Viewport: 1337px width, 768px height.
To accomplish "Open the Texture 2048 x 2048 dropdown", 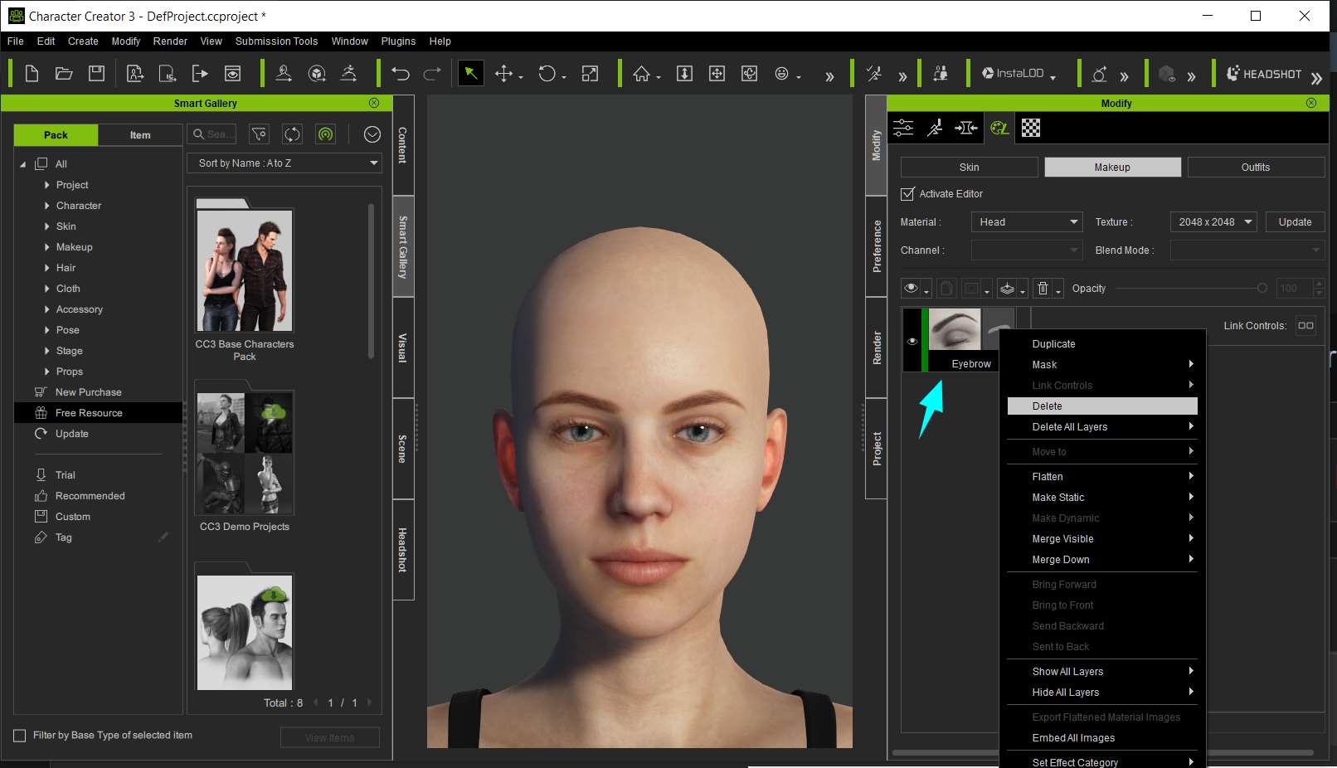I will 1213,222.
